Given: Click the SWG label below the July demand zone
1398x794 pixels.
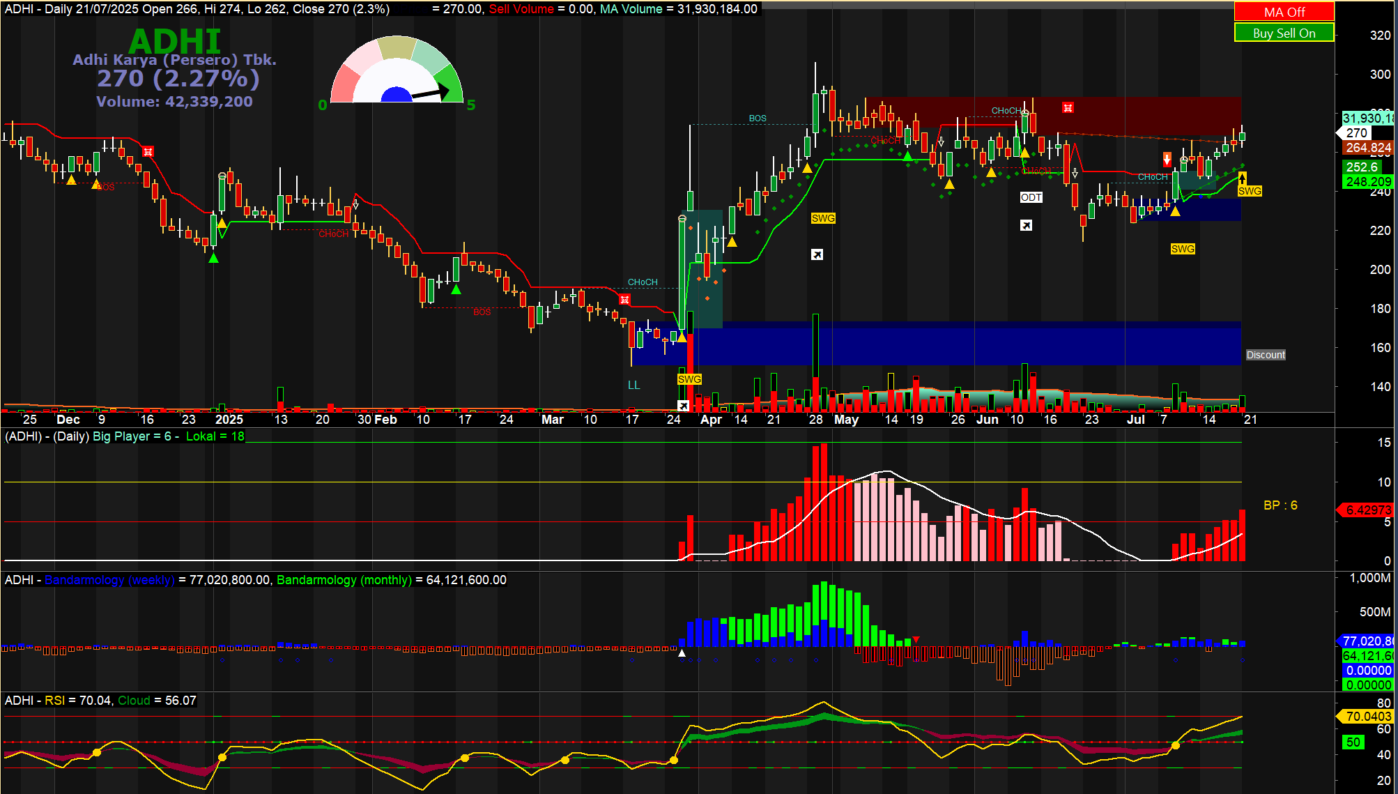Looking at the screenshot, I should click(1183, 249).
